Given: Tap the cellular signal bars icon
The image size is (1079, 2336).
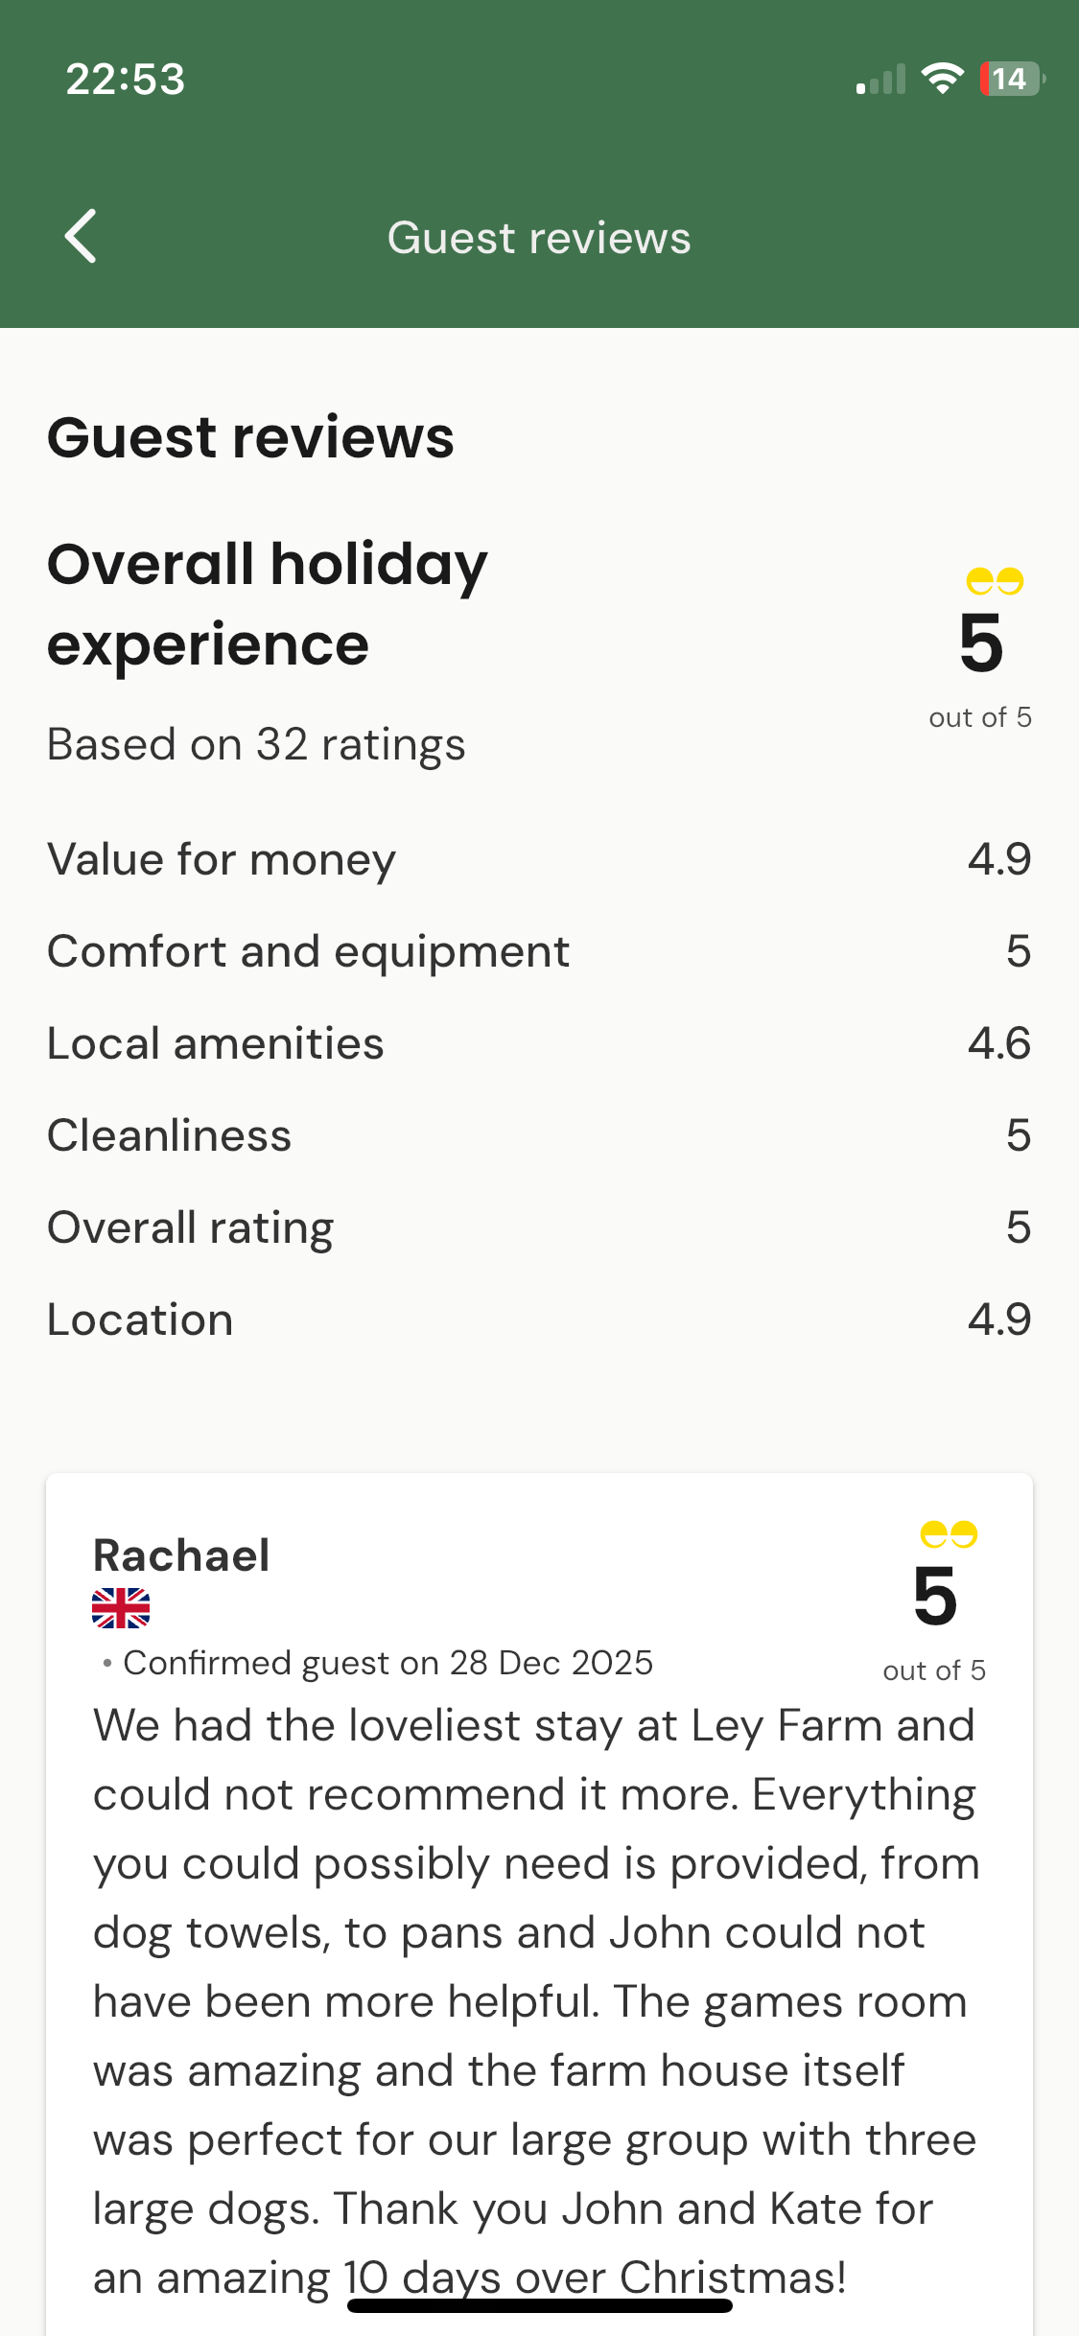Looking at the screenshot, I should [880, 80].
